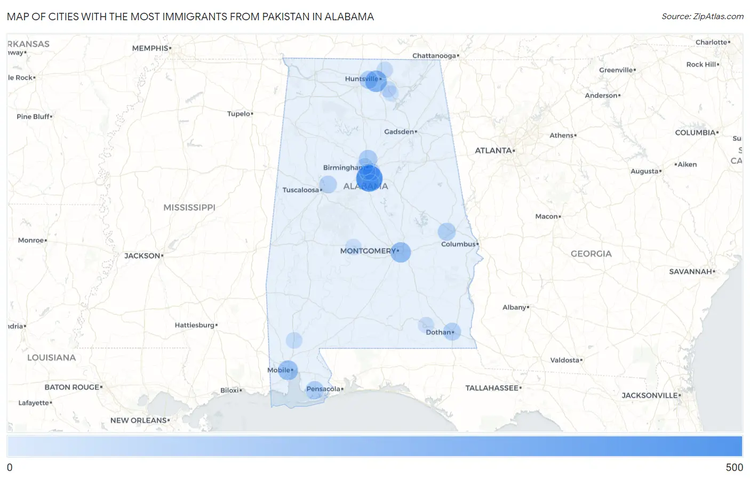Click the SAVANNAH city label
750x479 pixels.
click(x=691, y=272)
